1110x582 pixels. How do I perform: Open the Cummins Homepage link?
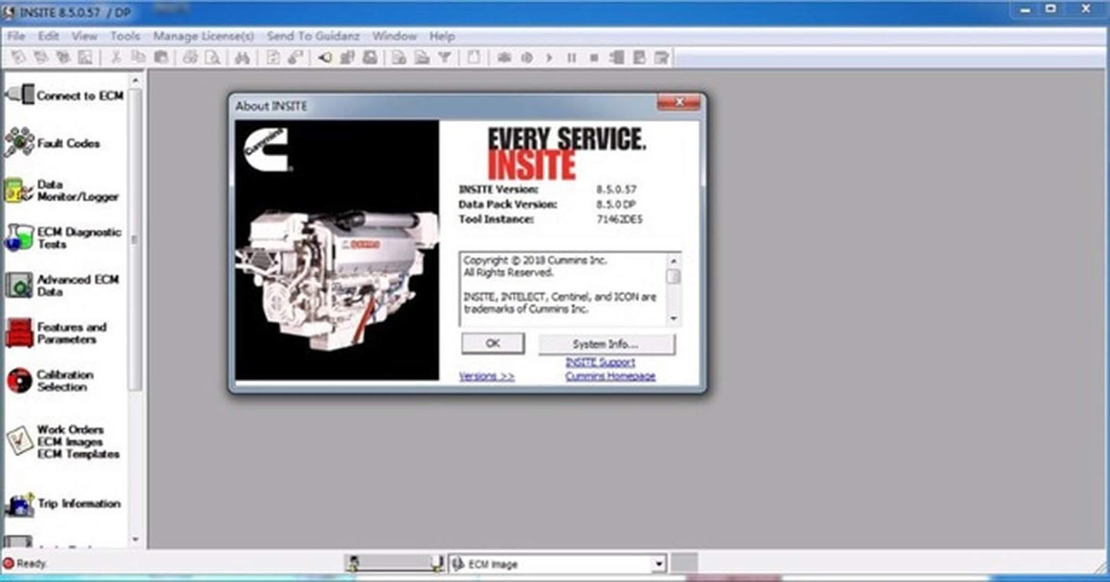(x=610, y=376)
